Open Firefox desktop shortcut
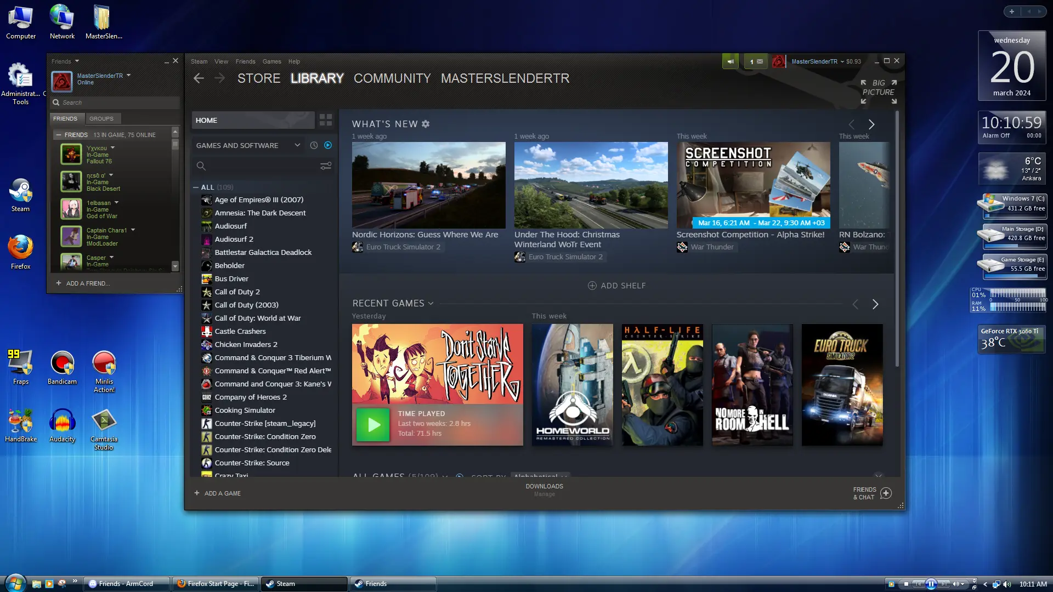Viewport: 1053px width, 592px height. 20,253
